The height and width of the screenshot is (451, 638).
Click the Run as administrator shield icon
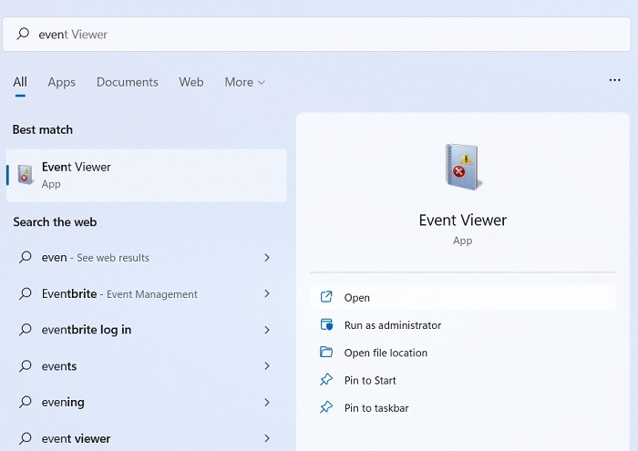[326, 325]
